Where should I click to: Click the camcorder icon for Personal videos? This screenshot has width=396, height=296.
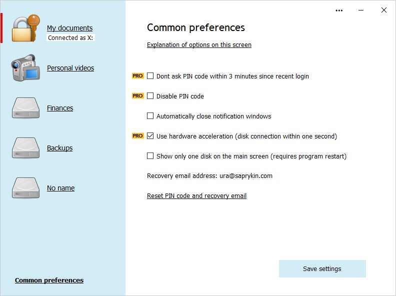pyautogui.click(x=25, y=68)
